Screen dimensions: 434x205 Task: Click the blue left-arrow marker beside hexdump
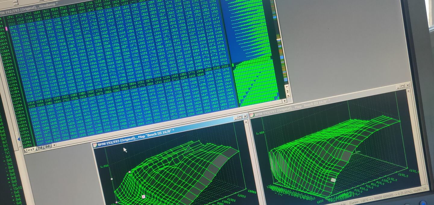(19, 139)
